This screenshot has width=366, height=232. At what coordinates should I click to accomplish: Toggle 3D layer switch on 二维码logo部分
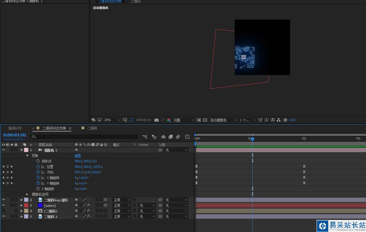tap(105, 200)
